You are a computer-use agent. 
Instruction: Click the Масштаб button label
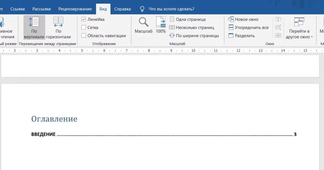(143, 31)
